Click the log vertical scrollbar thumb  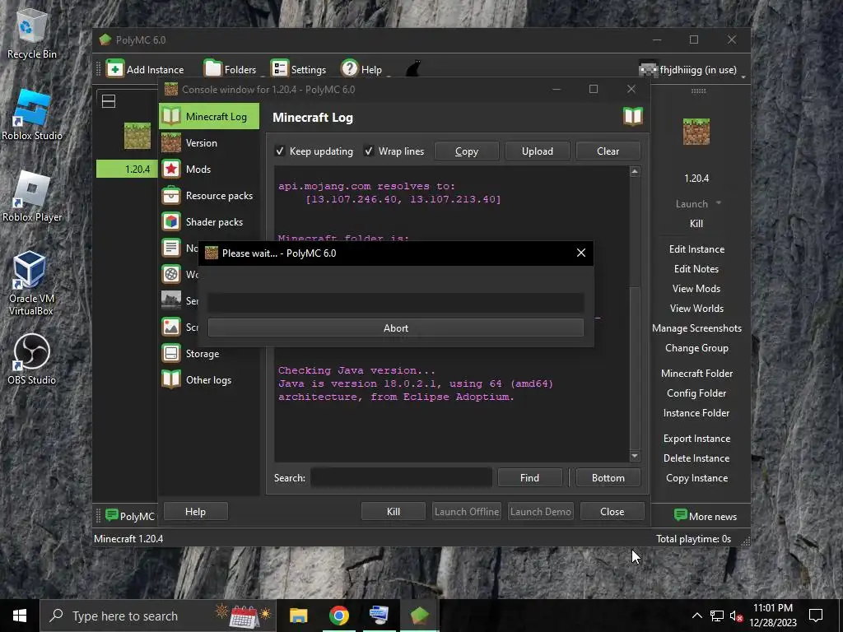635,368
